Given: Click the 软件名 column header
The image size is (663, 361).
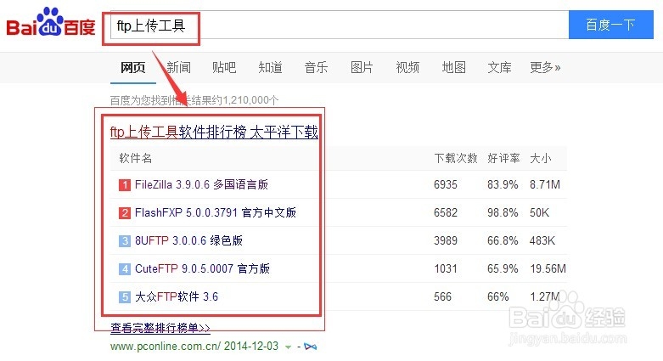Looking at the screenshot, I should [x=135, y=158].
